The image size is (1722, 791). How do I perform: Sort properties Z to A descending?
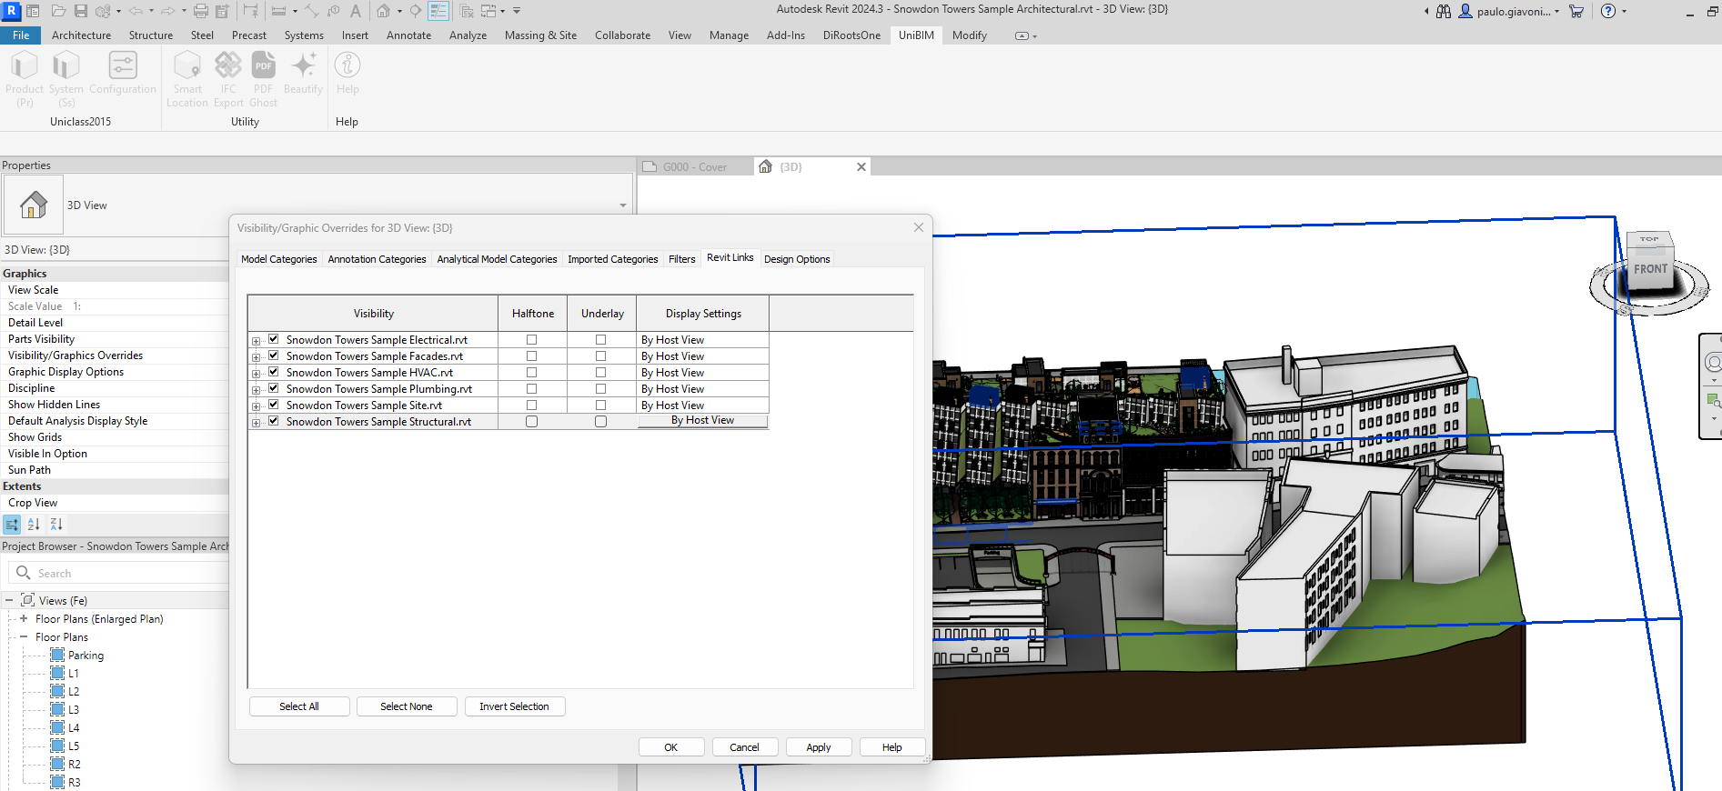point(56,525)
